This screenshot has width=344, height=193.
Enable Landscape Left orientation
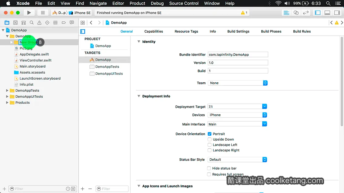(x=210, y=145)
